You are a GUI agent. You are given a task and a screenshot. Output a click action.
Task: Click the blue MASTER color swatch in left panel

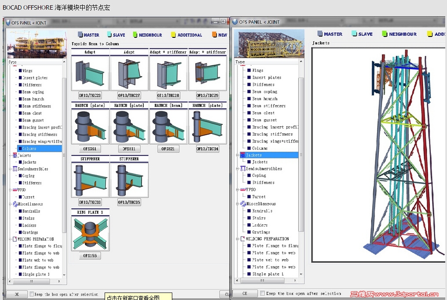tap(80, 34)
